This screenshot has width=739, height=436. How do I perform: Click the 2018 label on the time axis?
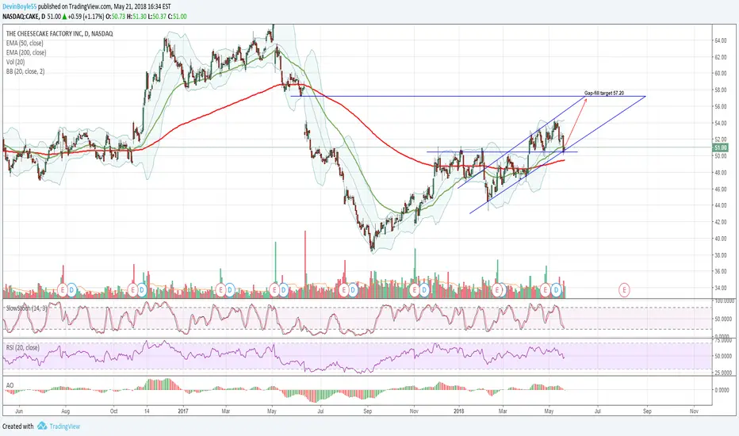tap(458, 411)
